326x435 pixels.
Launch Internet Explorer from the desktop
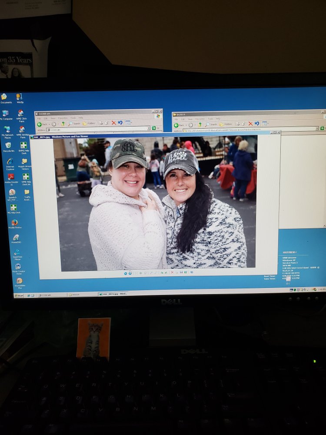tap(10, 162)
